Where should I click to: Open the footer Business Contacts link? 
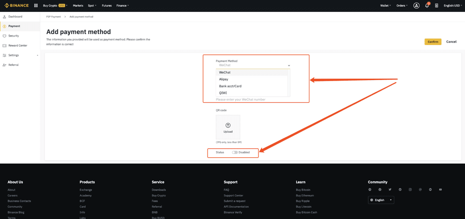19,201
